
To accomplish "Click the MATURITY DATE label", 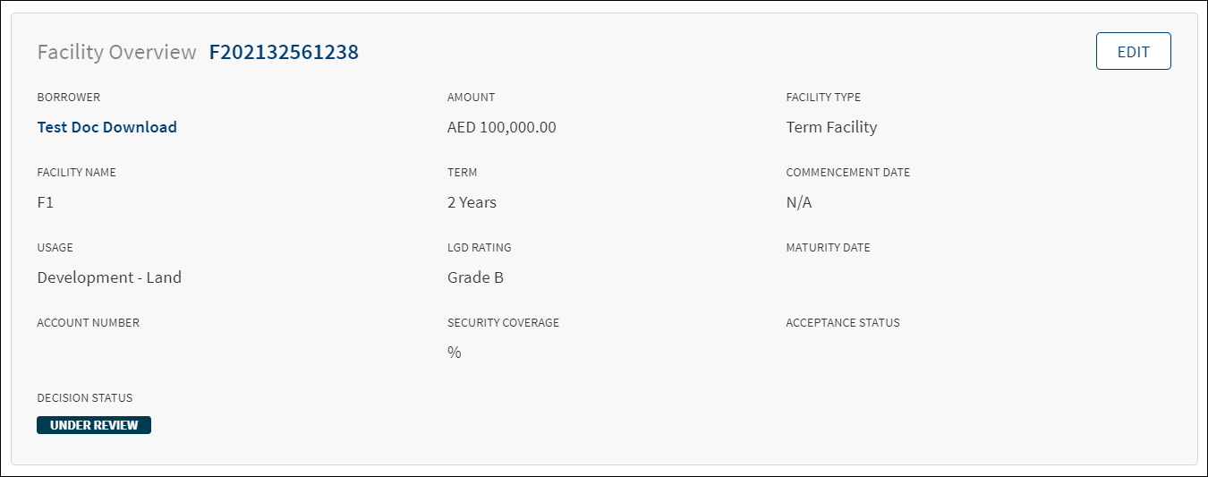I will point(829,248).
